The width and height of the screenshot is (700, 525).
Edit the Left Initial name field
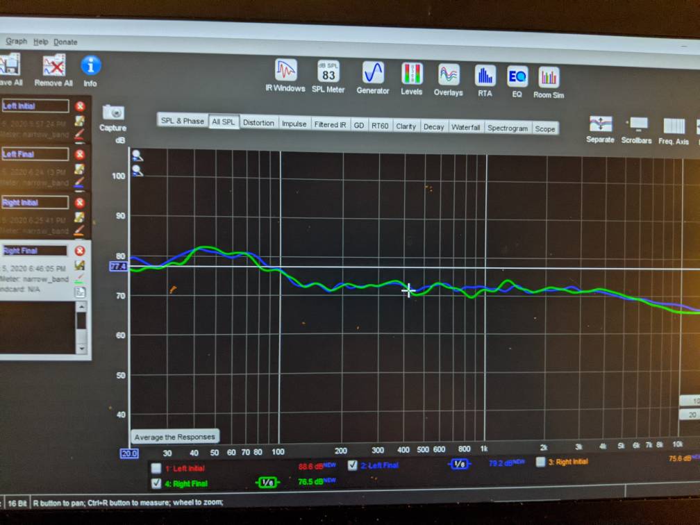click(35, 106)
